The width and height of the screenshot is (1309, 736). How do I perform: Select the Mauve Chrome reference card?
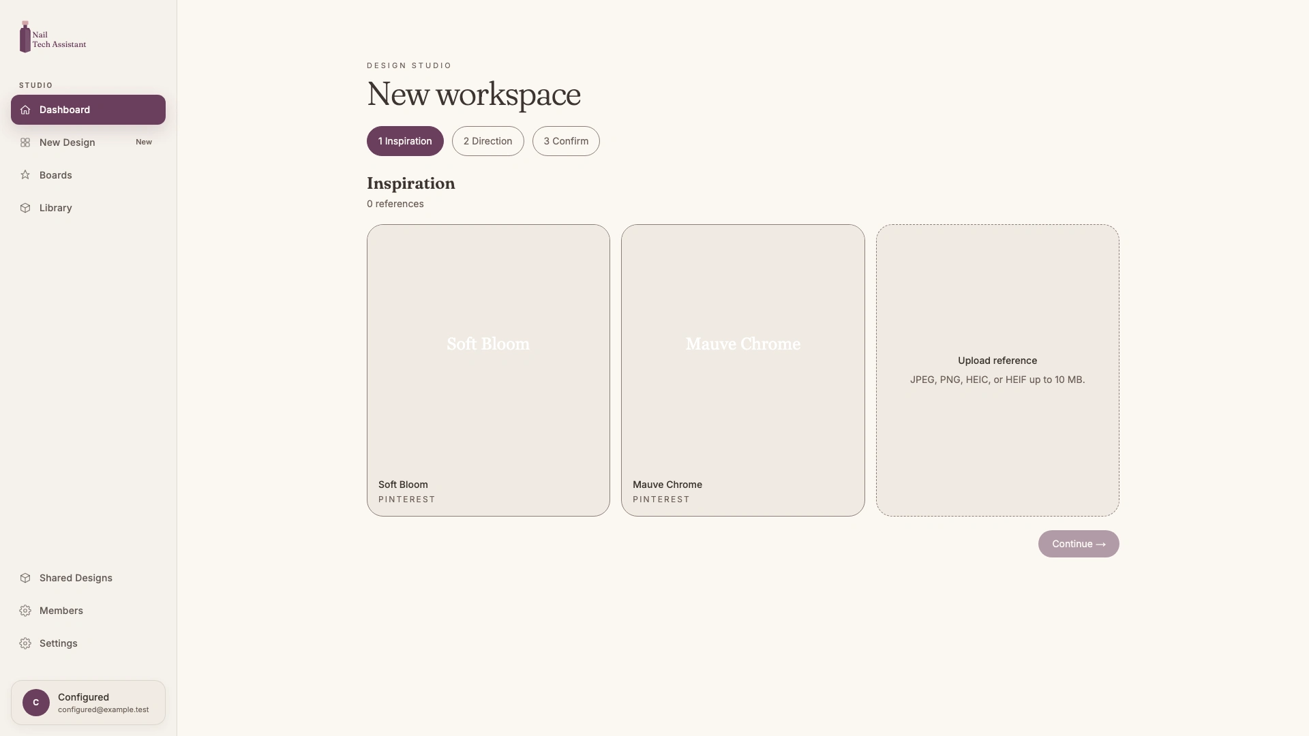point(742,370)
